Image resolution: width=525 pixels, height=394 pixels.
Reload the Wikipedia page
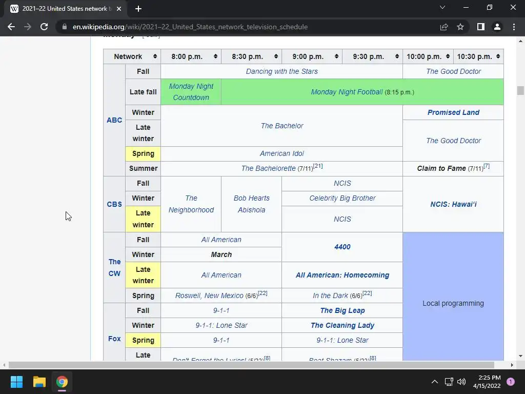44,27
